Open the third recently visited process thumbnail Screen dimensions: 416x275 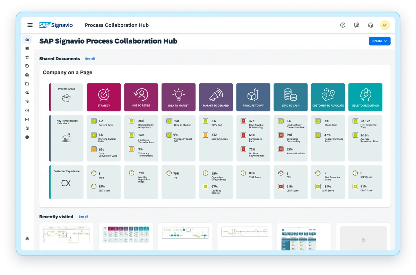pos(185,236)
